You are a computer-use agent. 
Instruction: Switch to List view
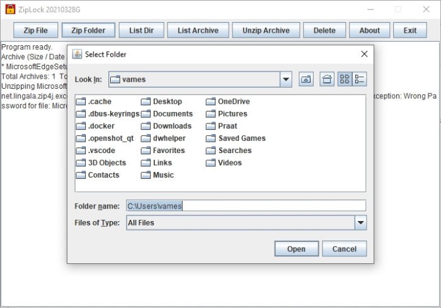click(345, 79)
